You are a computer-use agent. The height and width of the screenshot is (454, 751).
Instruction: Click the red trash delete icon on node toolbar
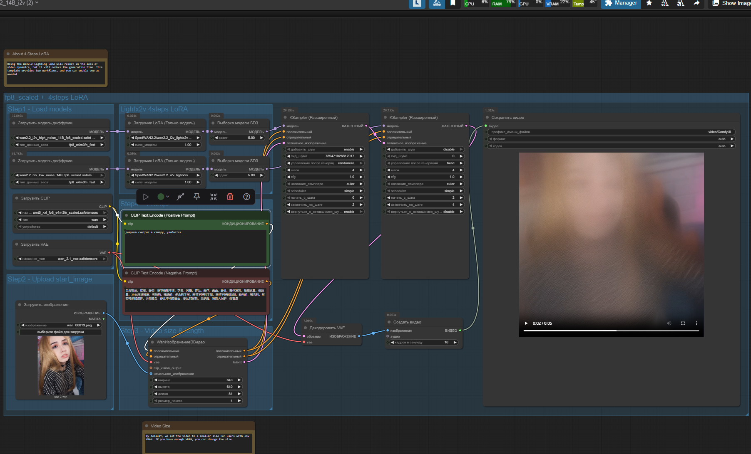(230, 197)
